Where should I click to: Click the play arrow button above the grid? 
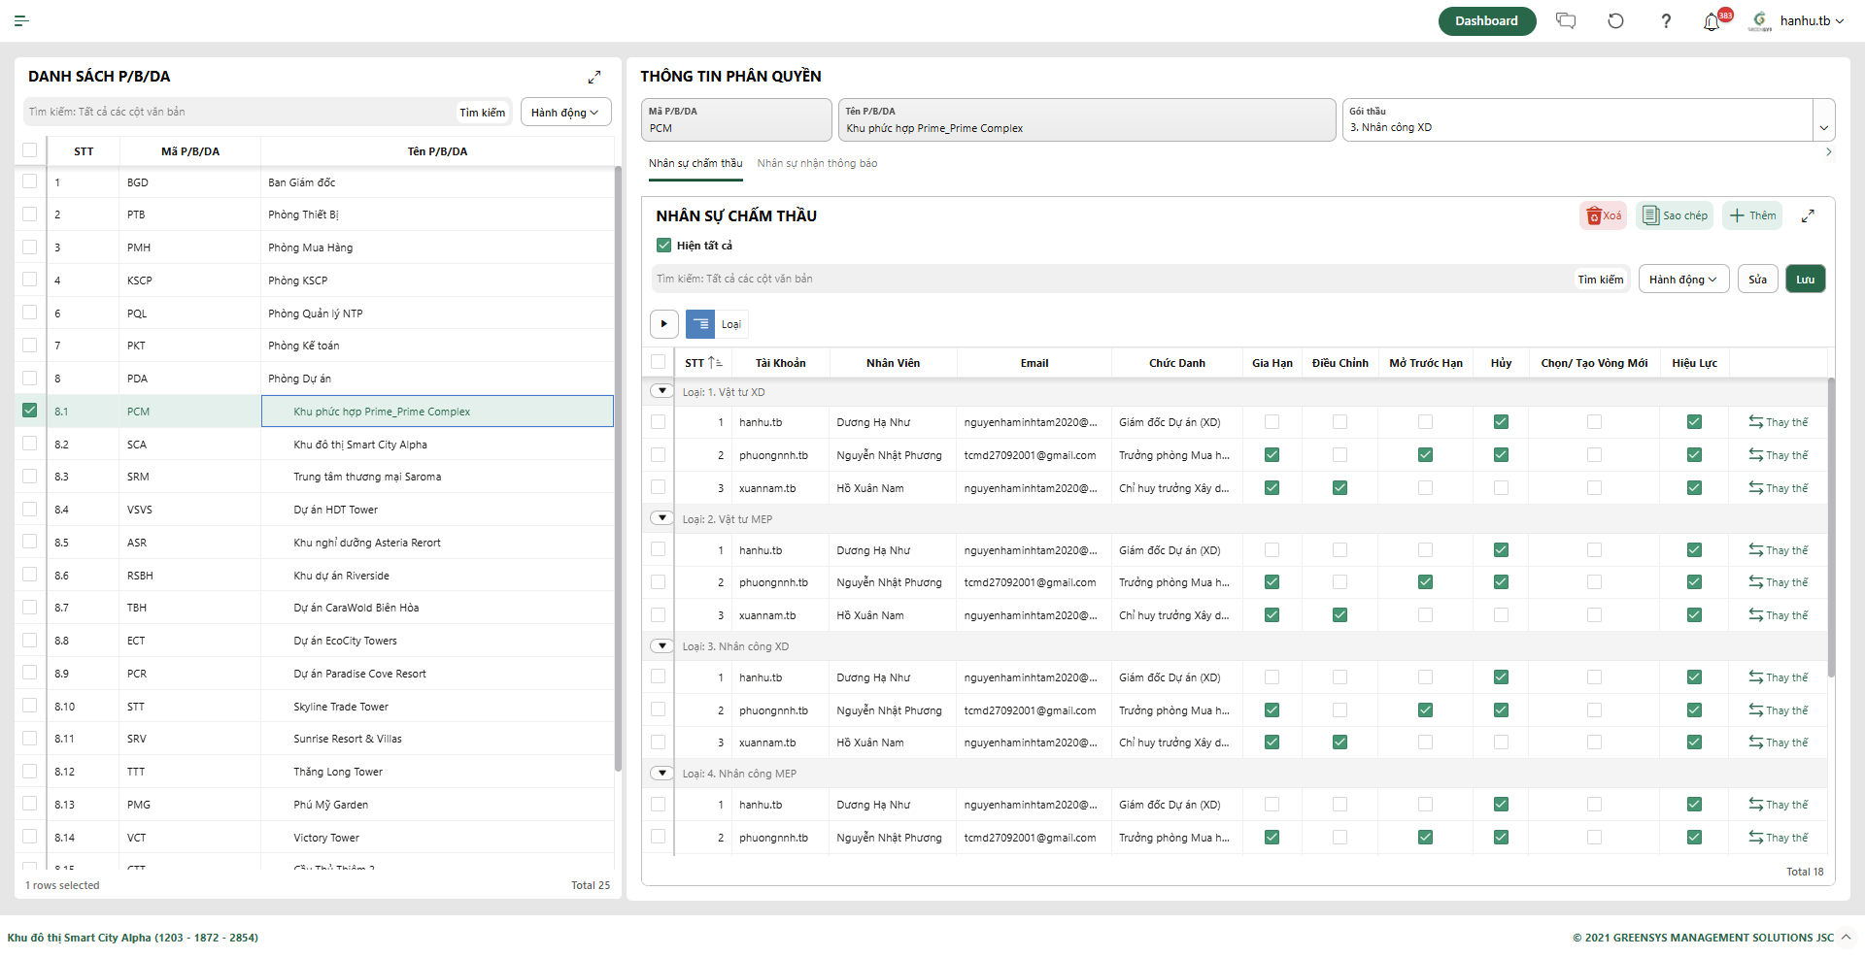[664, 324]
